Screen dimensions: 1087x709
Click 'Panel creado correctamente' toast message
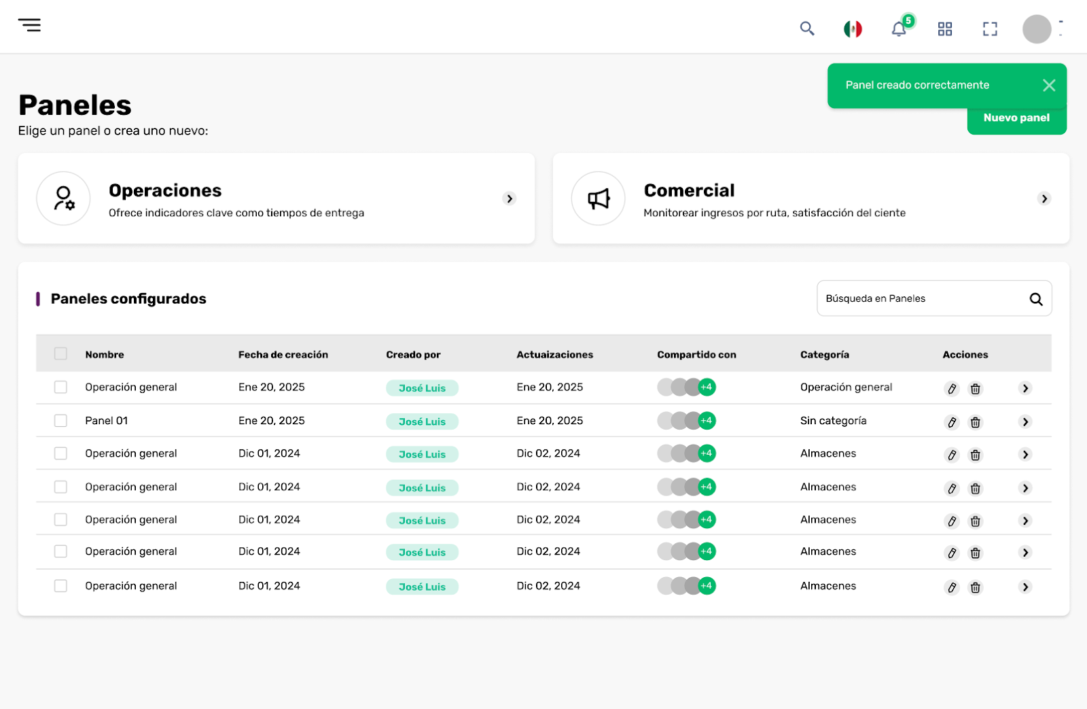click(917, 85)
